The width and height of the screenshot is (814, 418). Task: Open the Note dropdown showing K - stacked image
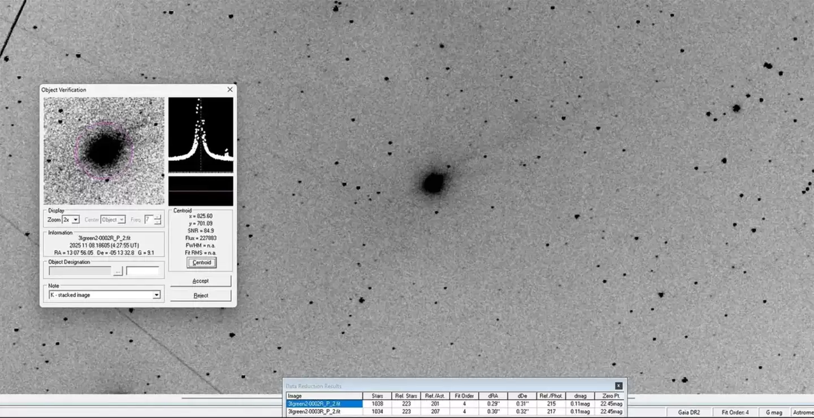[x=157, y=294]
